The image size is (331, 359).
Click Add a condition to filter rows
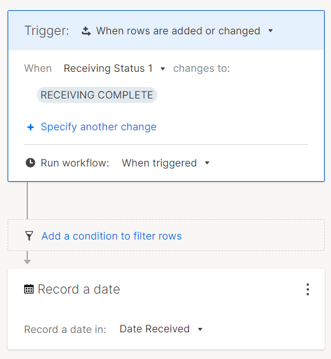[112, 236]
